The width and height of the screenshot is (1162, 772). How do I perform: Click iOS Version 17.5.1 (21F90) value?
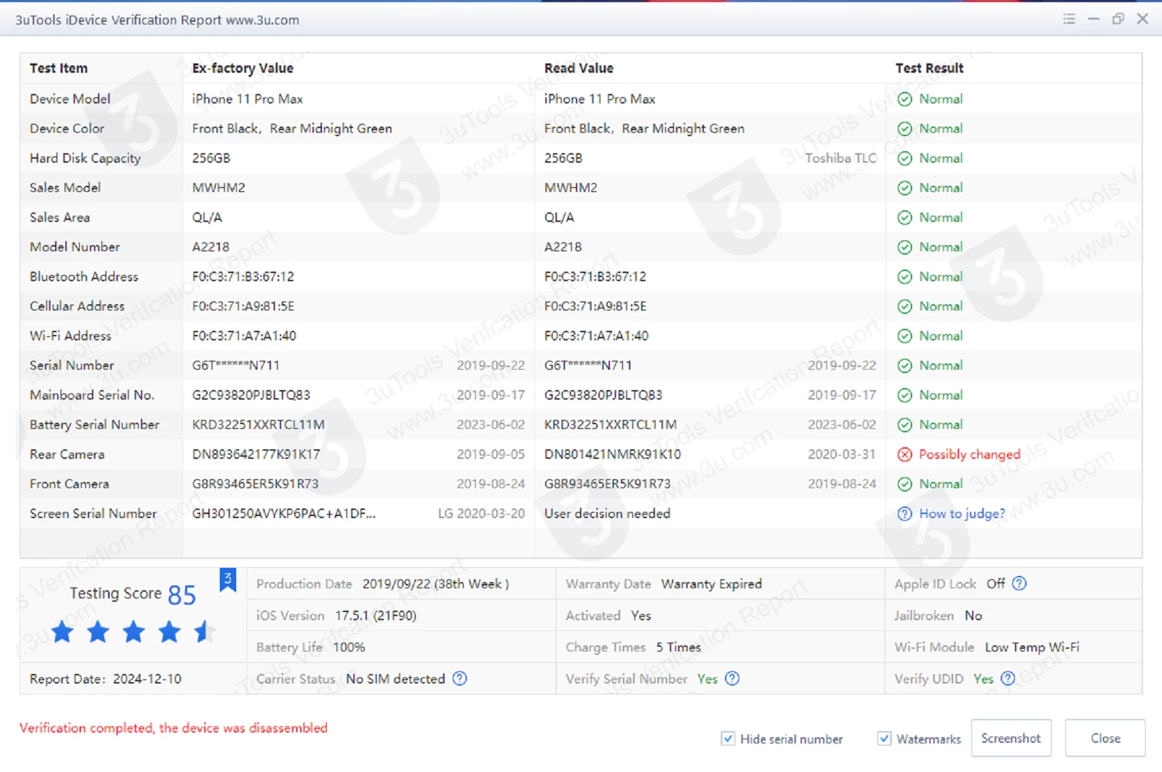(x=376, y=615)
